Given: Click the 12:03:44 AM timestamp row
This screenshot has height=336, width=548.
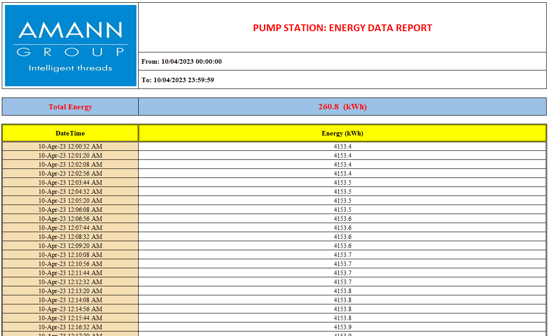Looking at the screenshot, I should (70, 182).
